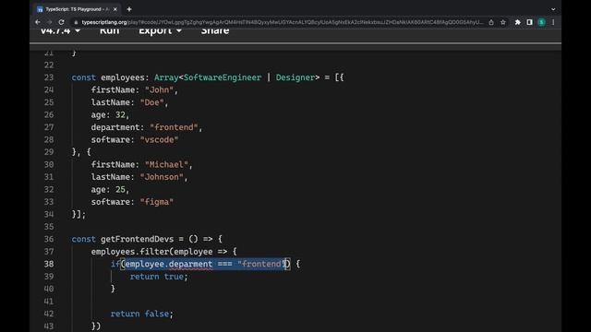Viewport: 591px width, 332px height.
Task: Click the getFrontendDevs function name
Action: (138, 239)
